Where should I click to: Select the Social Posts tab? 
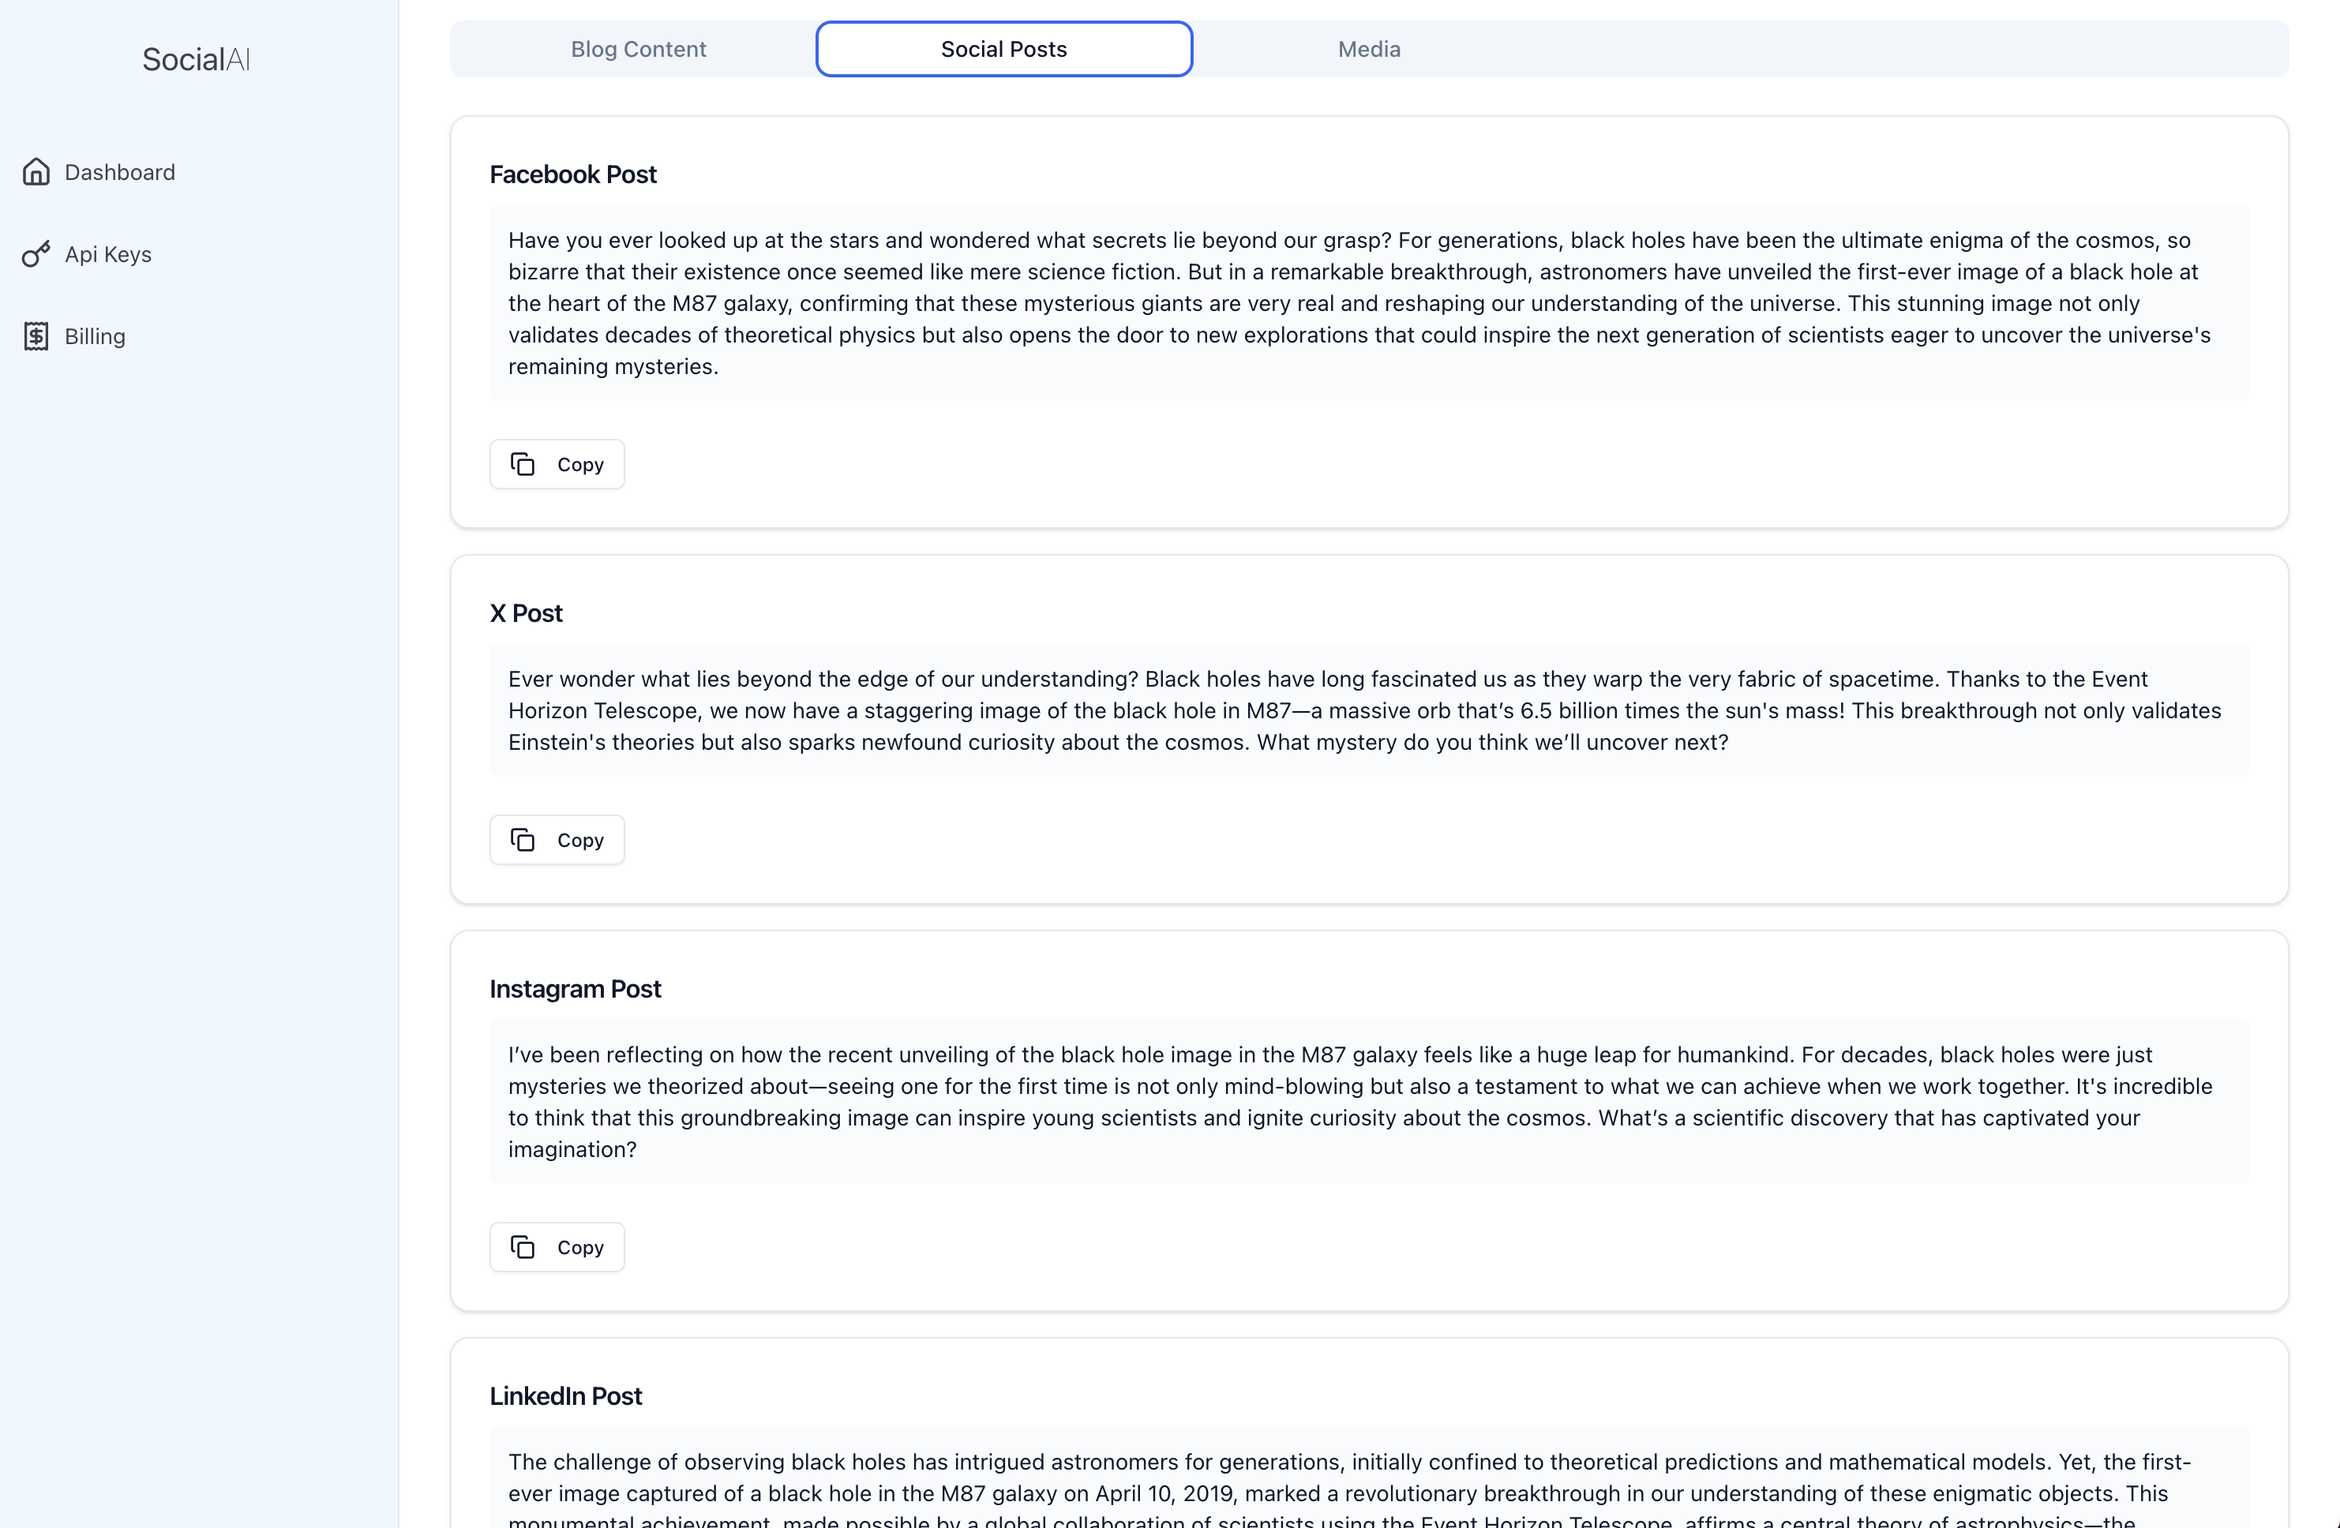pos(1004,49)
